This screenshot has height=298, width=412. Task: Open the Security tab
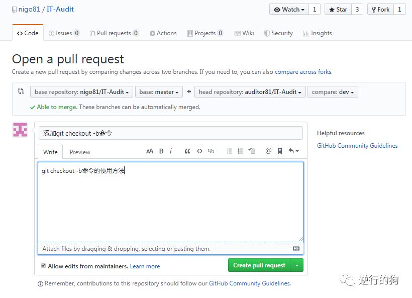coord(278,33)
